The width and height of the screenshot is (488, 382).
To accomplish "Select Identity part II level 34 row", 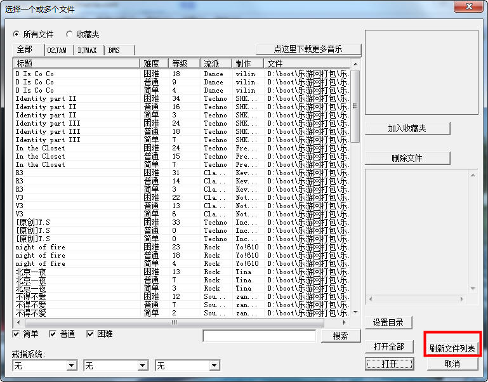I will click(182, 99).
